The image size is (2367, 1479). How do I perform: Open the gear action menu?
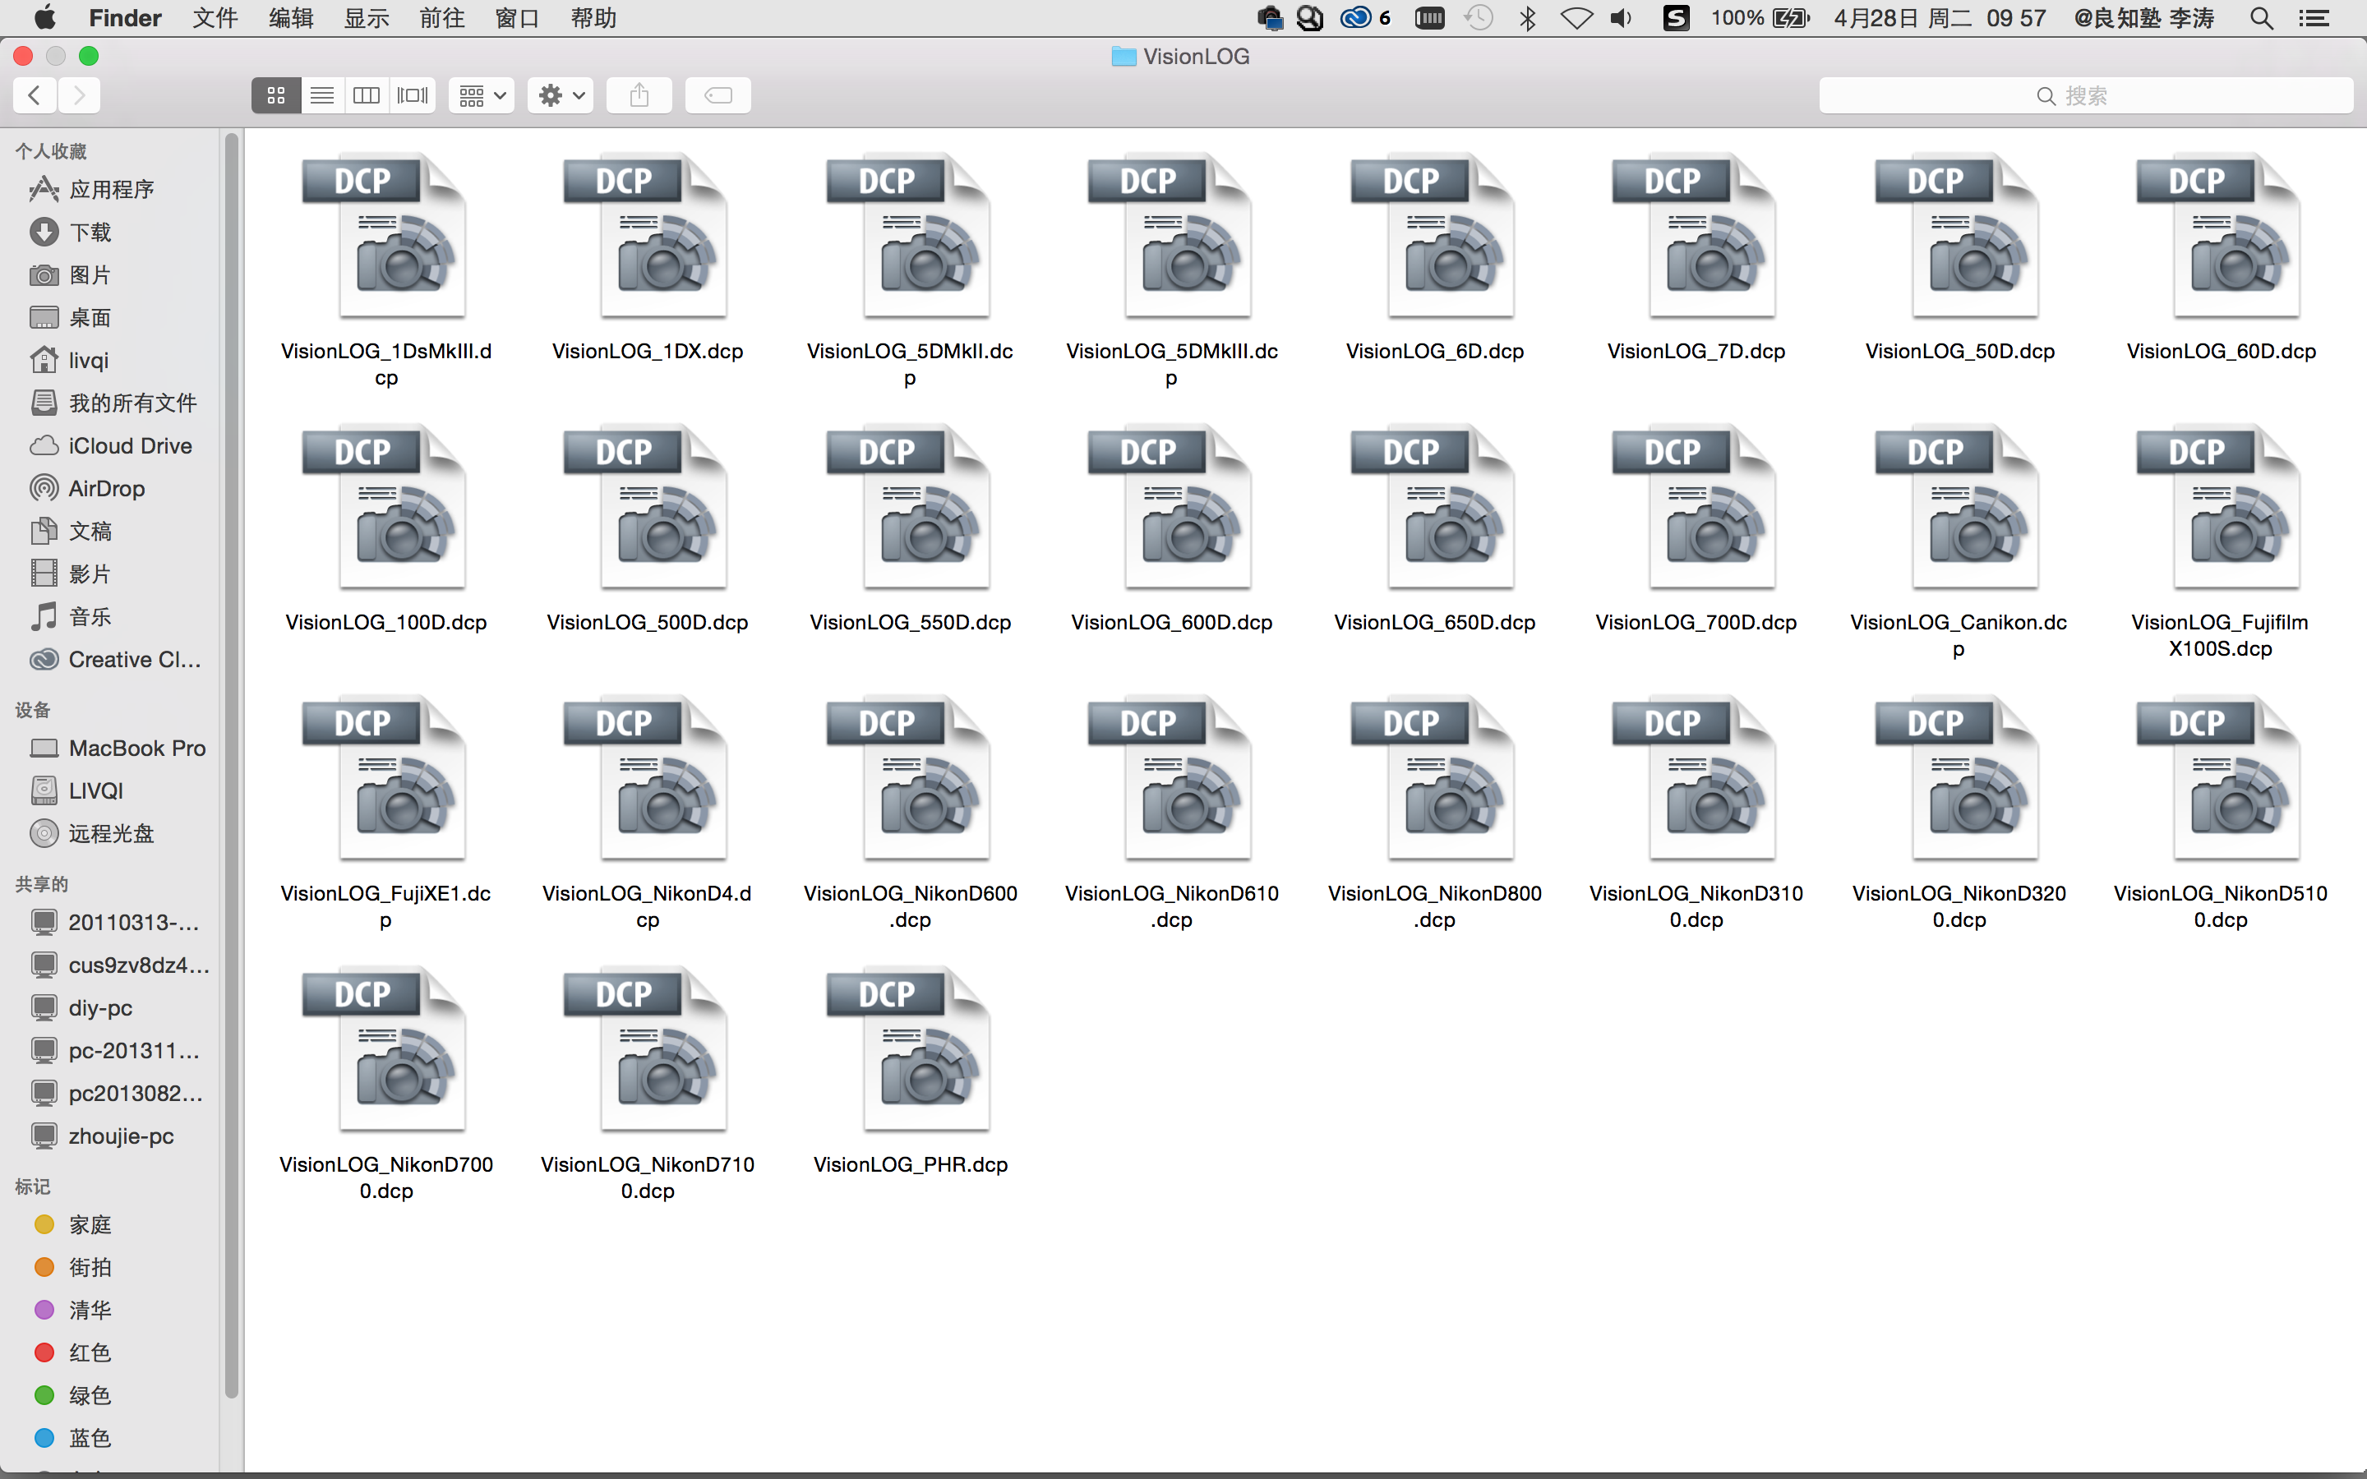click(x=561, y=94)
